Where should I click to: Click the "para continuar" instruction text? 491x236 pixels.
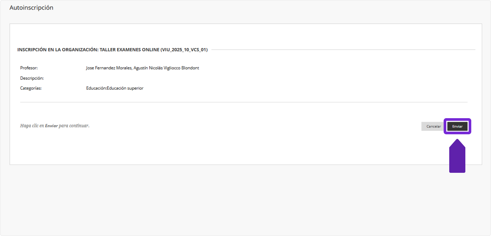(x=74, y=126)
